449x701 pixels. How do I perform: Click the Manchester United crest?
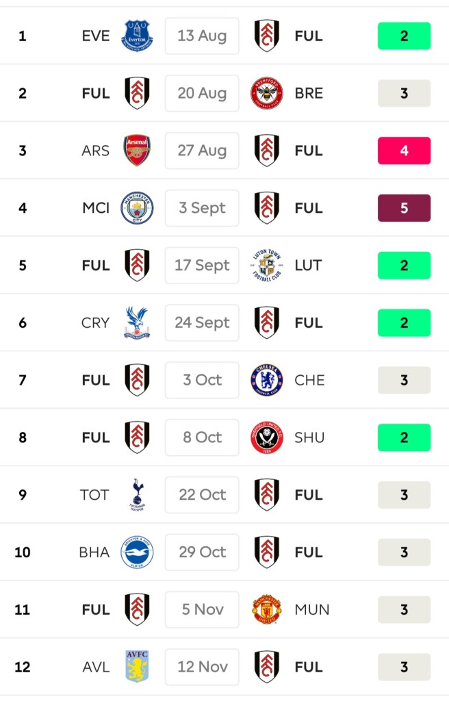click(266, 610)
